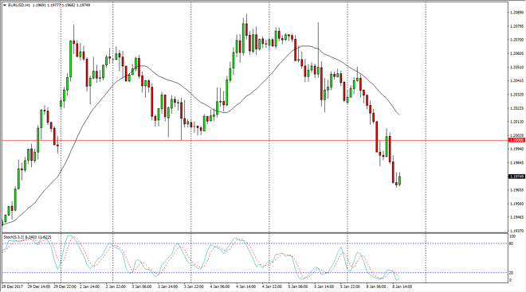Click the 1.20510 price axis label
Image resolution: width=526 pixels, height=292 pixels.
click(x=516, y=68)
